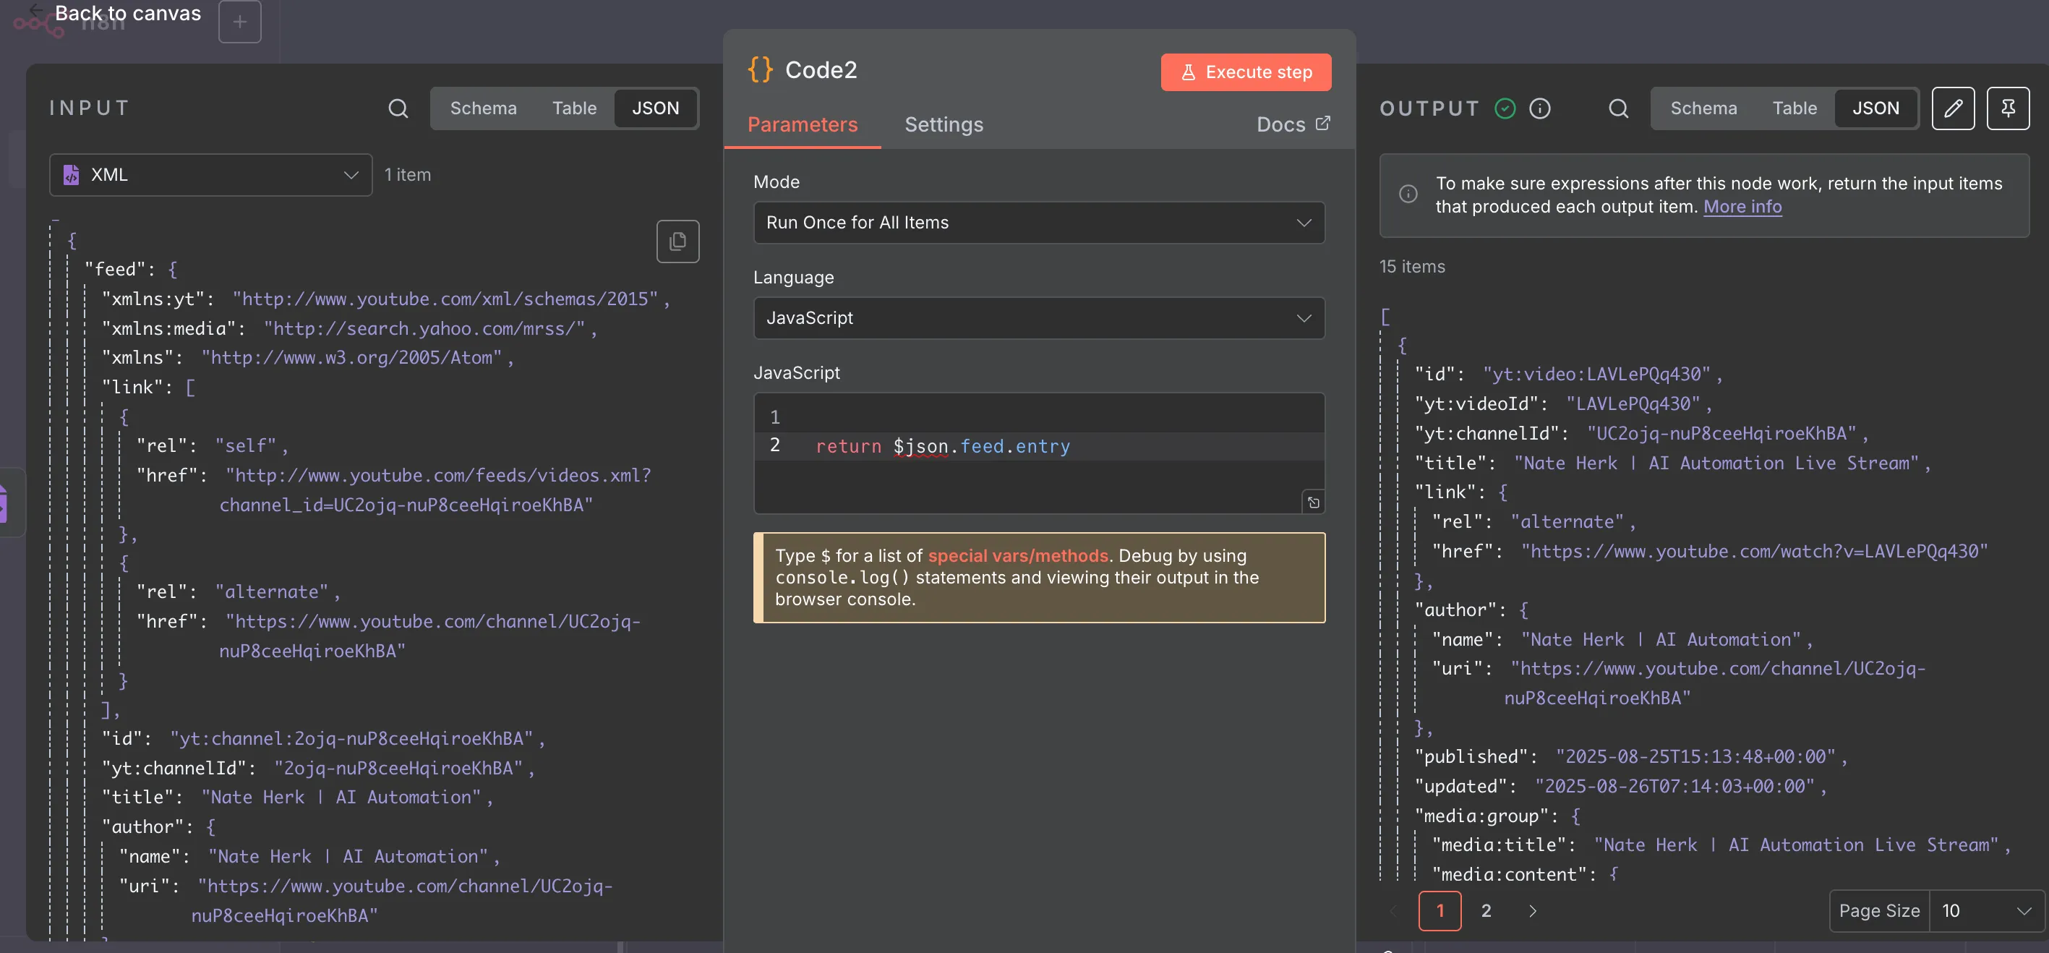Image resolution: width=2049 pixels, height=953 pixels.
Task: Open the XML input node dropdown
Action: pyautogui.click(x=211, y=175)
